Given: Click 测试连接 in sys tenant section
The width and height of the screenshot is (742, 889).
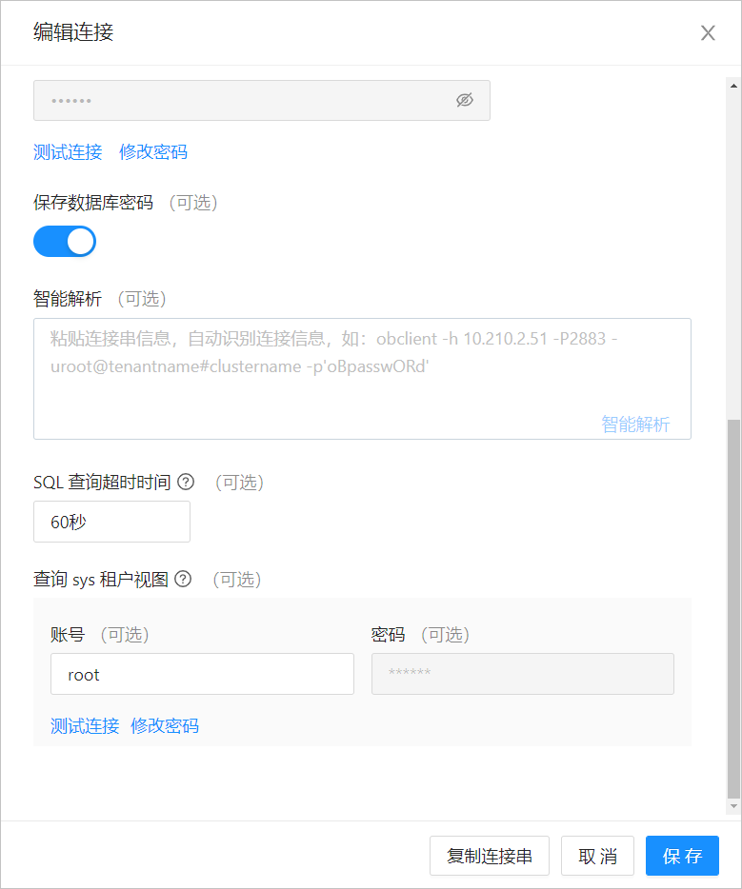Looking at the screenshot, I should click(85, 726).
